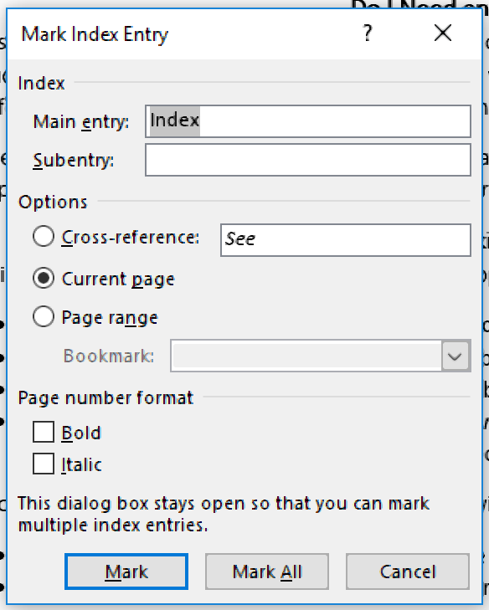Focus the Subentry text field
This screenshot has width=489, height=610.
[308, 160]
